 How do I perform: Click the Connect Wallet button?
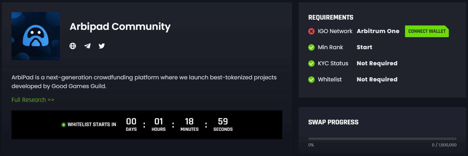427,31
